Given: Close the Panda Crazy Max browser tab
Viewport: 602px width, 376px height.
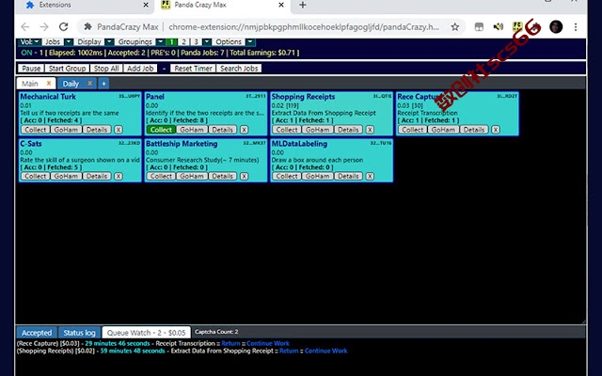Looking at the screenshot, I should coord(281,5).
